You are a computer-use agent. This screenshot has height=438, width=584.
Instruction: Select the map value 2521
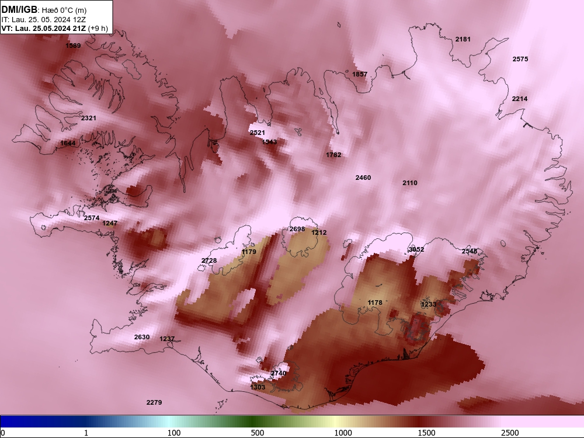[258, 133]
